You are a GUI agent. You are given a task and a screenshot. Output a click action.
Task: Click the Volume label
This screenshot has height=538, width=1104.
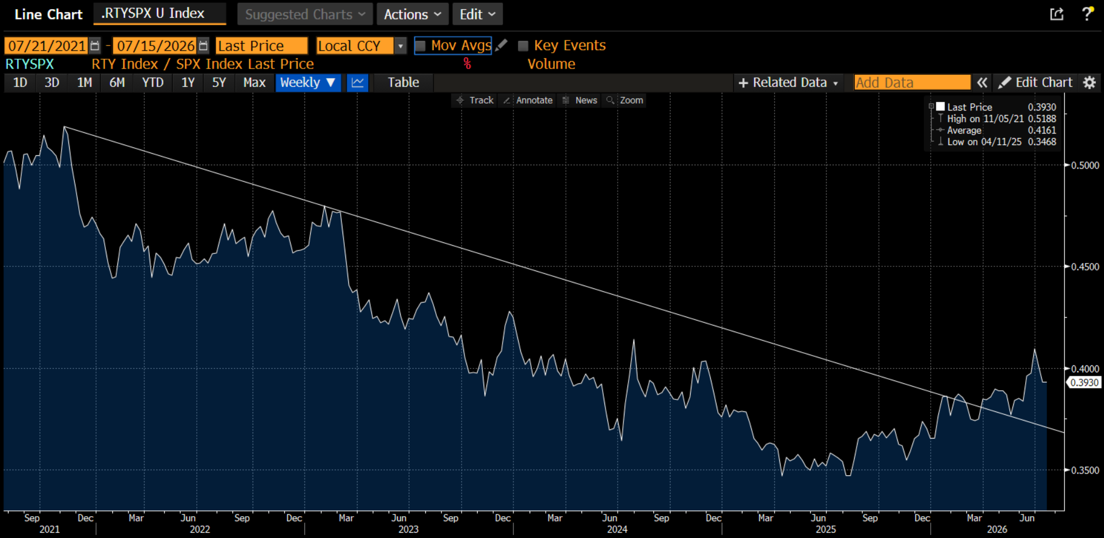(551, 64)
